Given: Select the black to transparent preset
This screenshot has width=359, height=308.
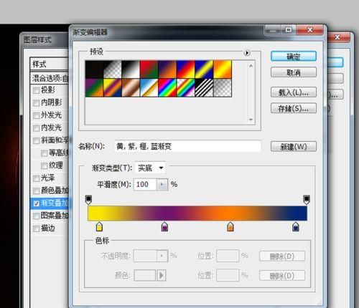Looking at the screenshot, I should coord(113,69).
